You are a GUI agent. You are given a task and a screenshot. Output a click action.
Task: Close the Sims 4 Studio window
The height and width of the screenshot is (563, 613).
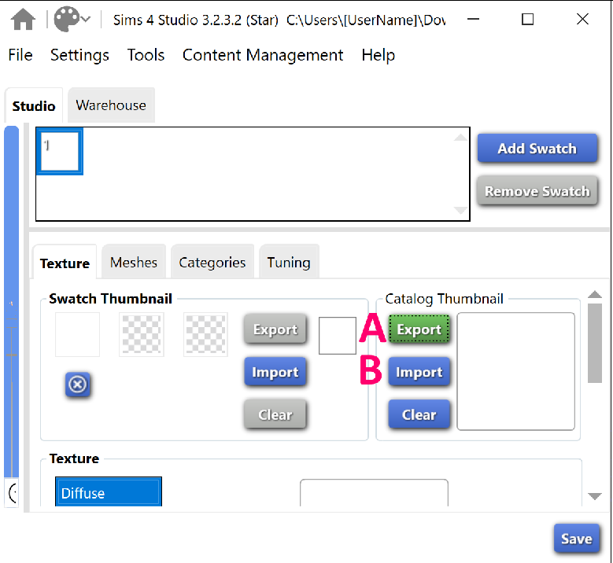coord(582,19)
